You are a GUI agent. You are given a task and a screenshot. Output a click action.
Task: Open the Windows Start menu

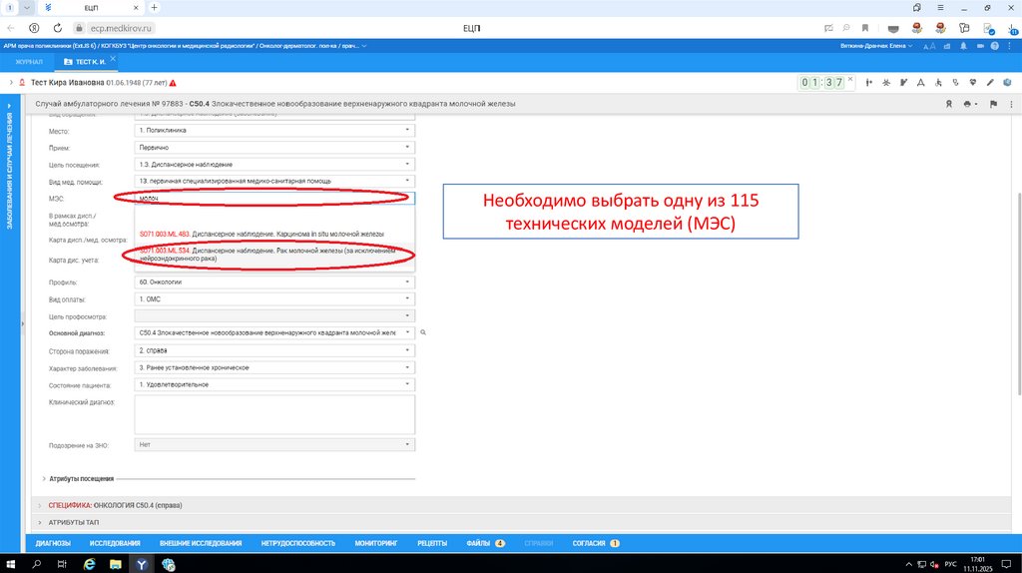tap(10, 565)
